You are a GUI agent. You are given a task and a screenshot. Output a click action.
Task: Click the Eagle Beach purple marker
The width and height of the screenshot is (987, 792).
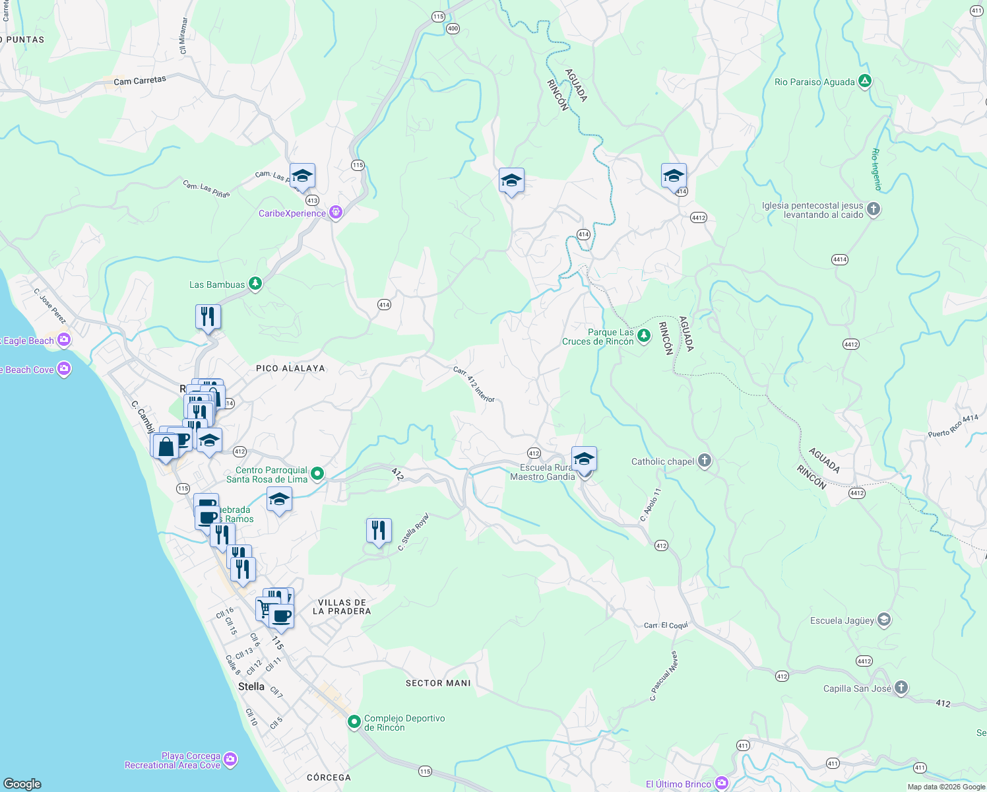pyautogui.click(x=63, y=340)
